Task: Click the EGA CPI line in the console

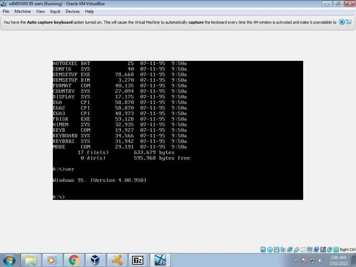Action: pos(120,102)
